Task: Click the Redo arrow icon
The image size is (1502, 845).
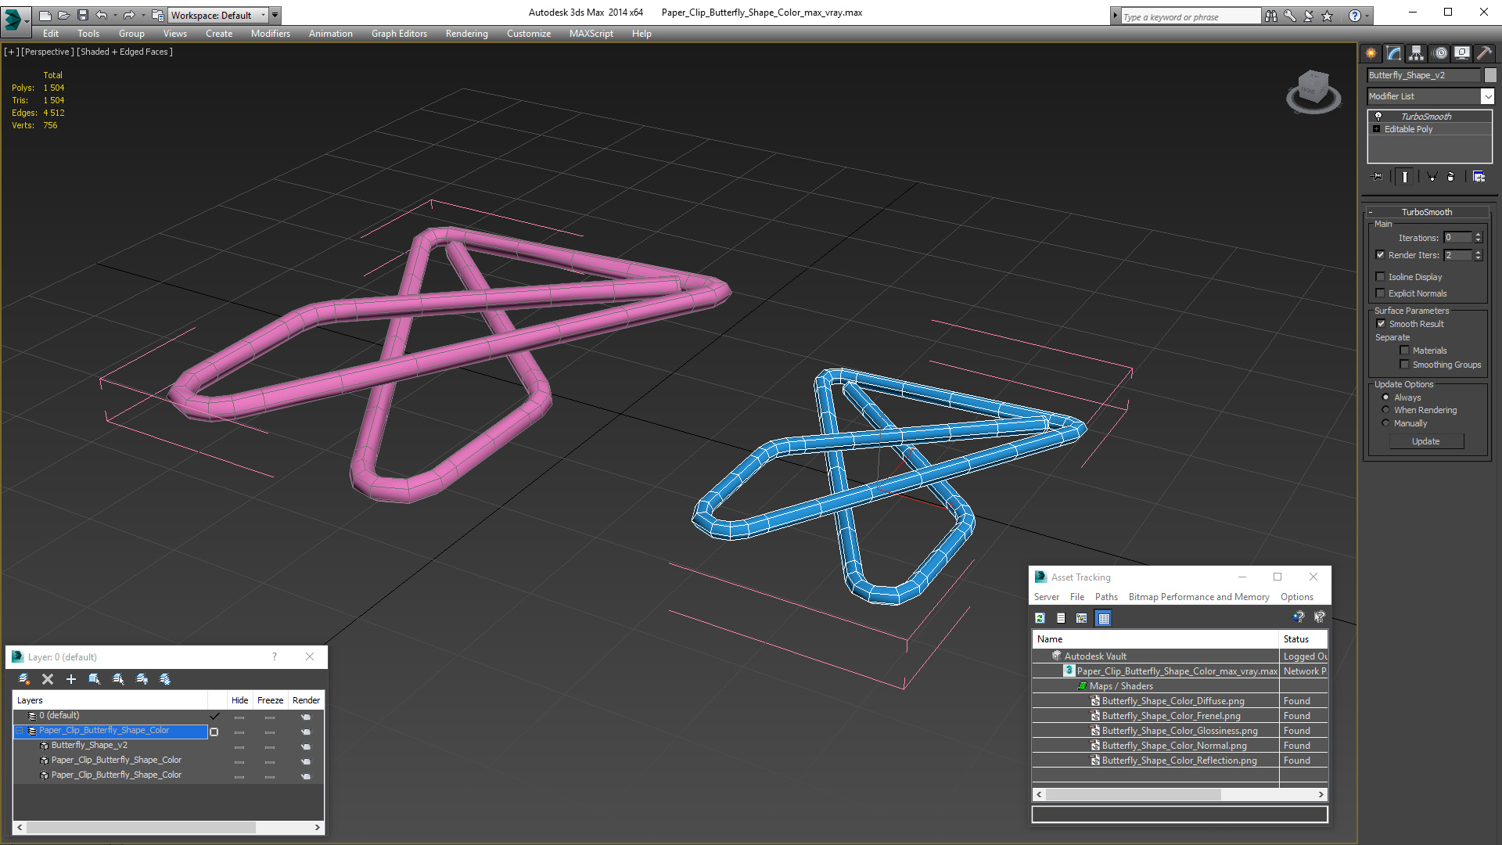Action: click(129, 15)
